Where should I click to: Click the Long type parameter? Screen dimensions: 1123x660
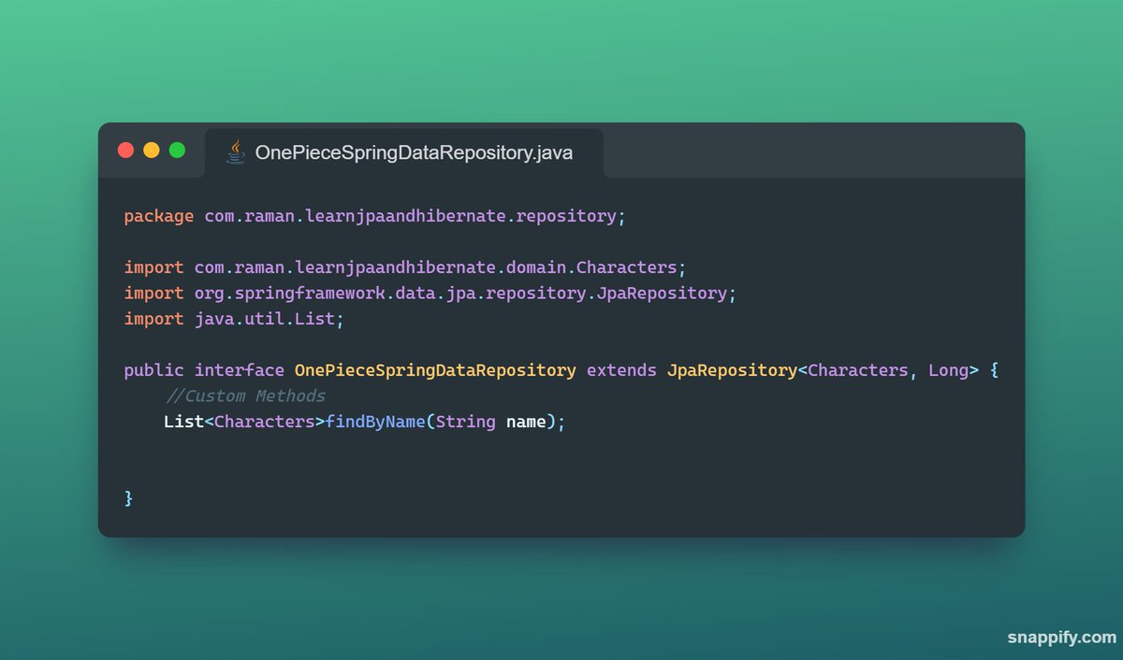click(951, 369)
